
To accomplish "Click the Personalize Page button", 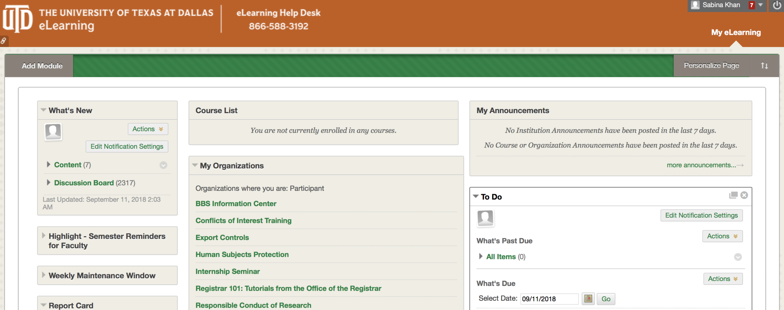I will 711,65.
